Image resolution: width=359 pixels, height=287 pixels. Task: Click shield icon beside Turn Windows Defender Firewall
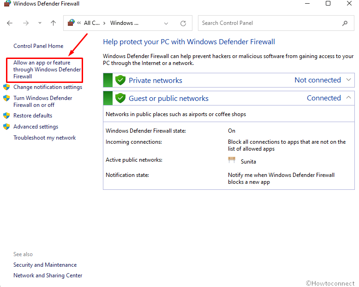click(6, 98)
